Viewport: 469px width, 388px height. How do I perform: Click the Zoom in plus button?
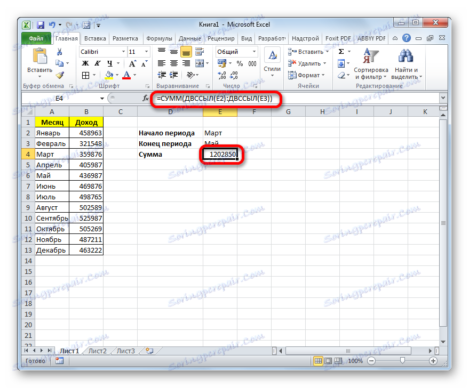click(433, 361)
